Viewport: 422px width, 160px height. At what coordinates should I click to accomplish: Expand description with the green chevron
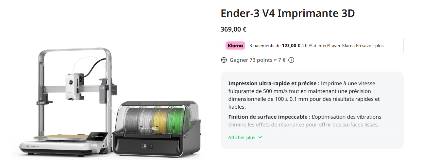(260, 138)
